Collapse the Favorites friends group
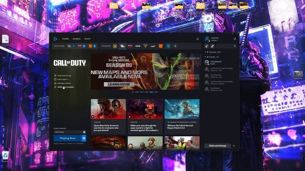Screen dimensions: 305x171 (x=205, y=52)
